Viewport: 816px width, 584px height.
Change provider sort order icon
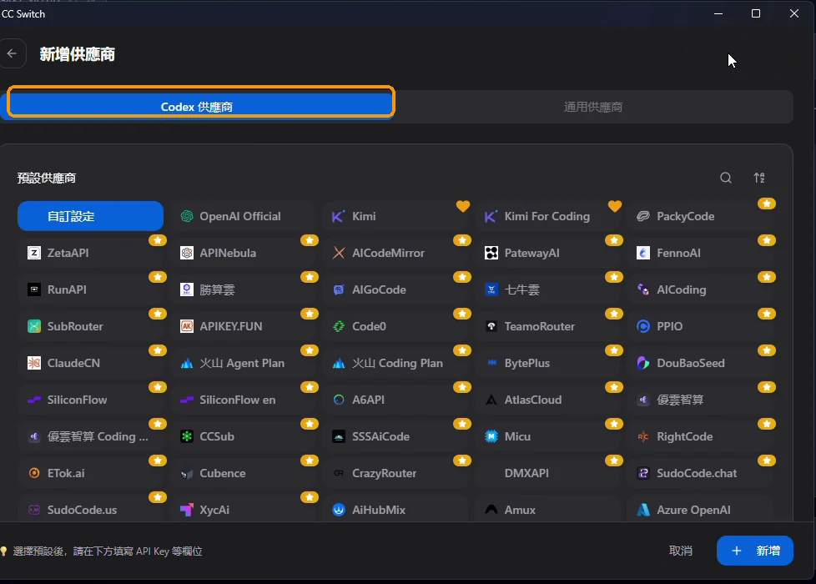point(759,178)
